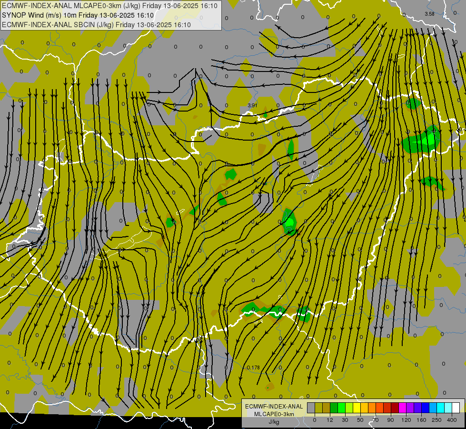Click the 0.178 value on the map
Viewport: 466px width, 429px height.
pyautogui.click(x=253, y=368)
